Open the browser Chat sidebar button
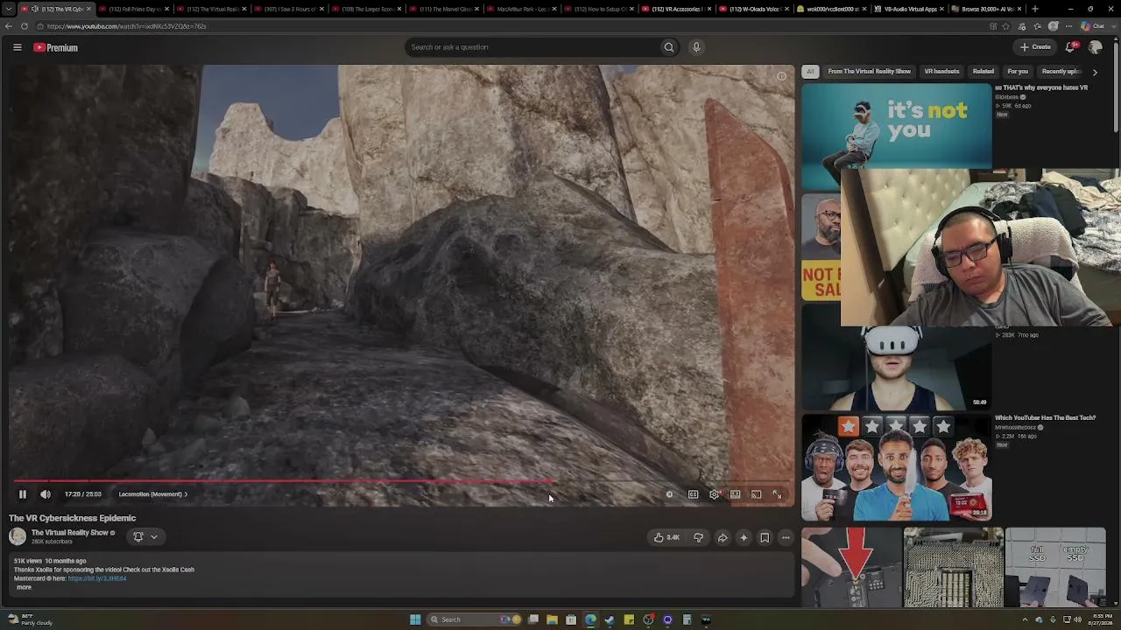Image resolution: width=1121 pixels, height=630 pixels. pyautogui.click(x=1095, y=26)
